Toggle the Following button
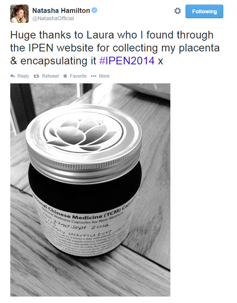Screen dimensions: 237x303 click(x=204, y=12)
